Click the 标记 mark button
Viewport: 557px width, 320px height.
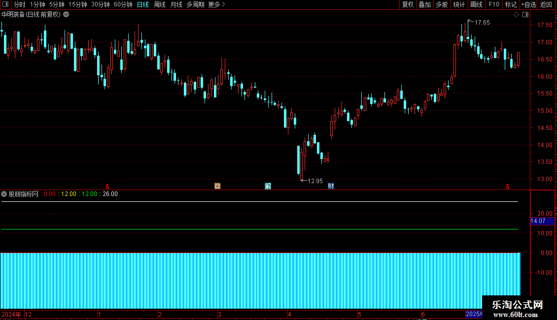point(511,4)
